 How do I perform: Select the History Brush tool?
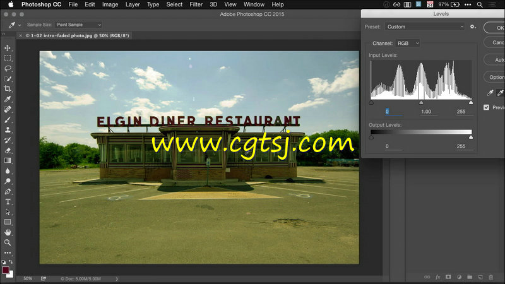tap(8, 140)
